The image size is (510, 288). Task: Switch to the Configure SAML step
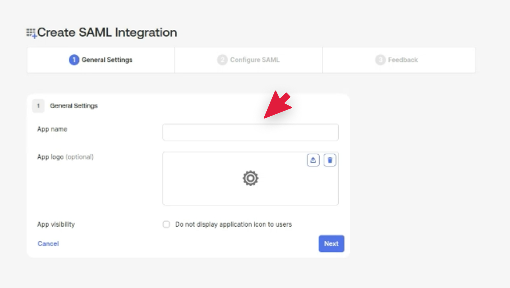pos(248,60)
